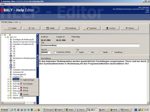Select the Text type radio button
Viewport: 150px width, 112px height.
(x=89, y=52)
